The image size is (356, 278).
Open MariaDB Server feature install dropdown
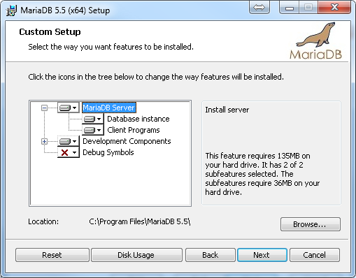tap(68, 108)
